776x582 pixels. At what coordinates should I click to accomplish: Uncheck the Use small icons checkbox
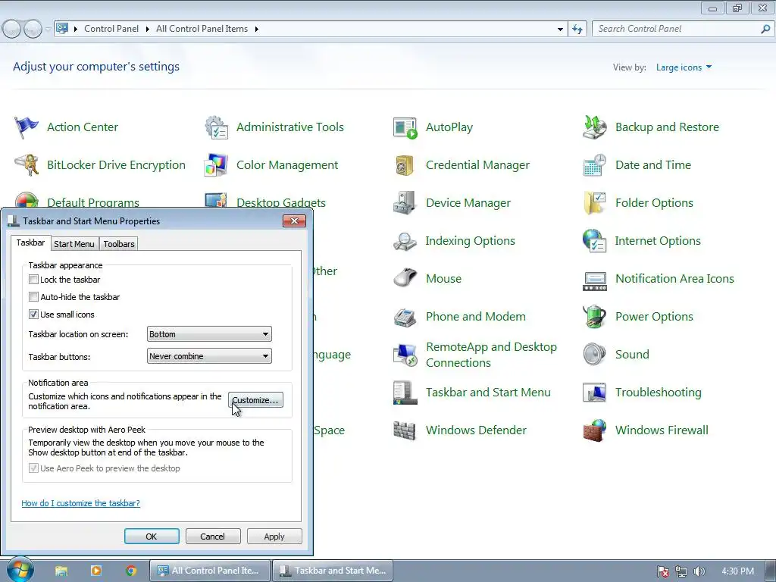click(x=33, y=314)
